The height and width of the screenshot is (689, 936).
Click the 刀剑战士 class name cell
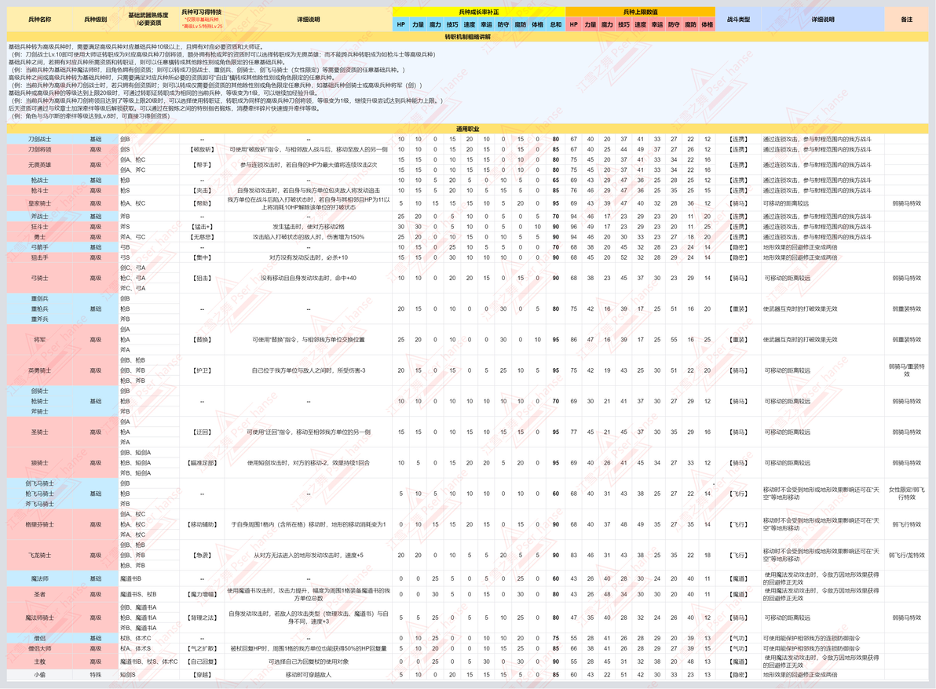tap(39, 139)
